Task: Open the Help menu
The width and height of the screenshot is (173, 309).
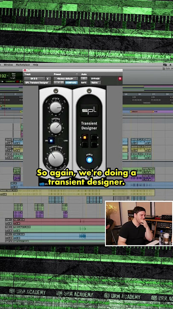Action: (x=35, y=65)
